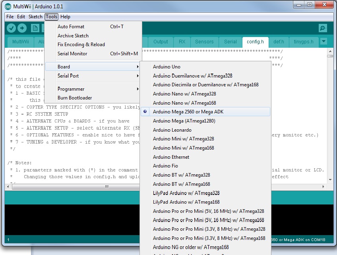
Task: Expand the Serial Port submenu
Action: pyautogui.click(x=93, y=76)
